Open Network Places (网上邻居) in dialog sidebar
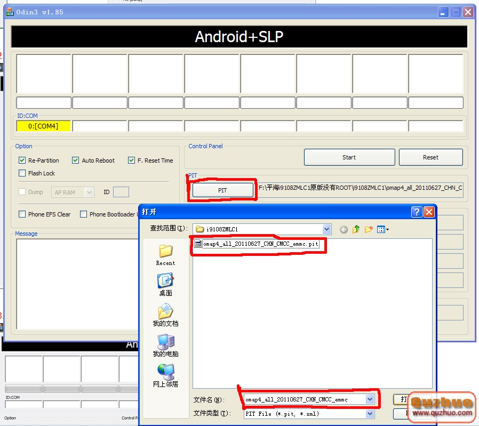 pos(165,375)
